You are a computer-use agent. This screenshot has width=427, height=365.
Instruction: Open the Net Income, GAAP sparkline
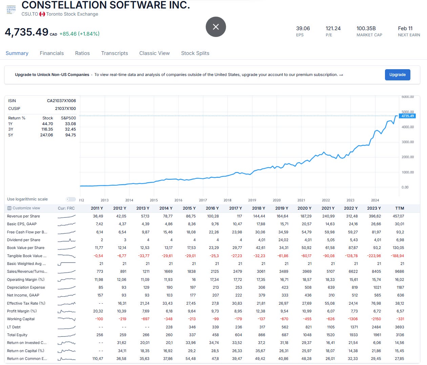(x=66, y=295)
